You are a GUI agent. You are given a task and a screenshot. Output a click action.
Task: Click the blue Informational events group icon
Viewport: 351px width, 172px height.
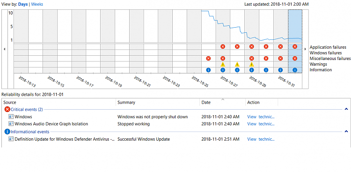(x=7, y=132)
